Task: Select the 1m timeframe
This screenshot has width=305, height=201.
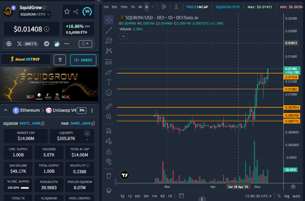Action: [x=106, y=7]
